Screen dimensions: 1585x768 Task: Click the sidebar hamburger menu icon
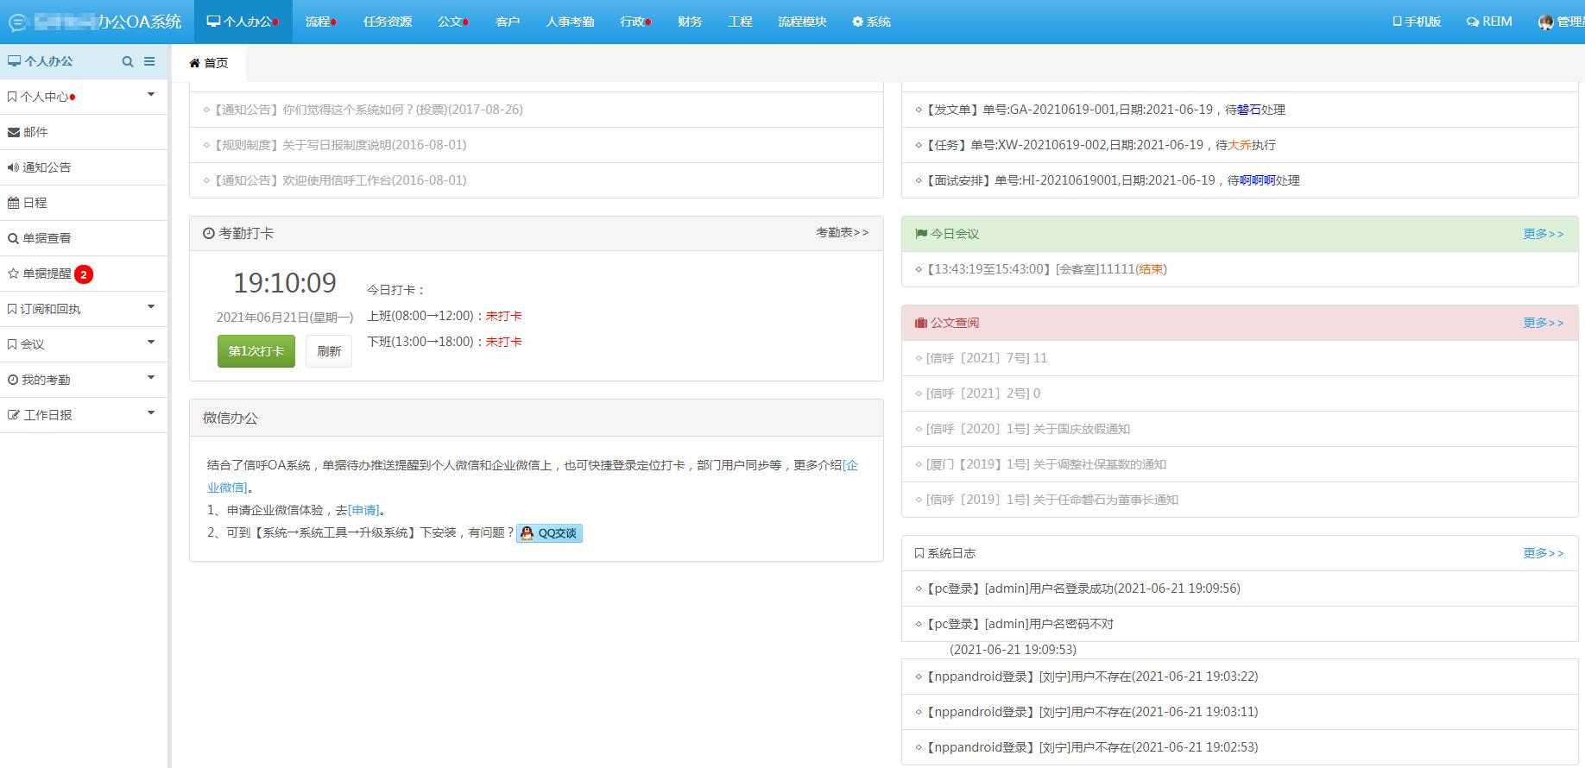(149, 61)
